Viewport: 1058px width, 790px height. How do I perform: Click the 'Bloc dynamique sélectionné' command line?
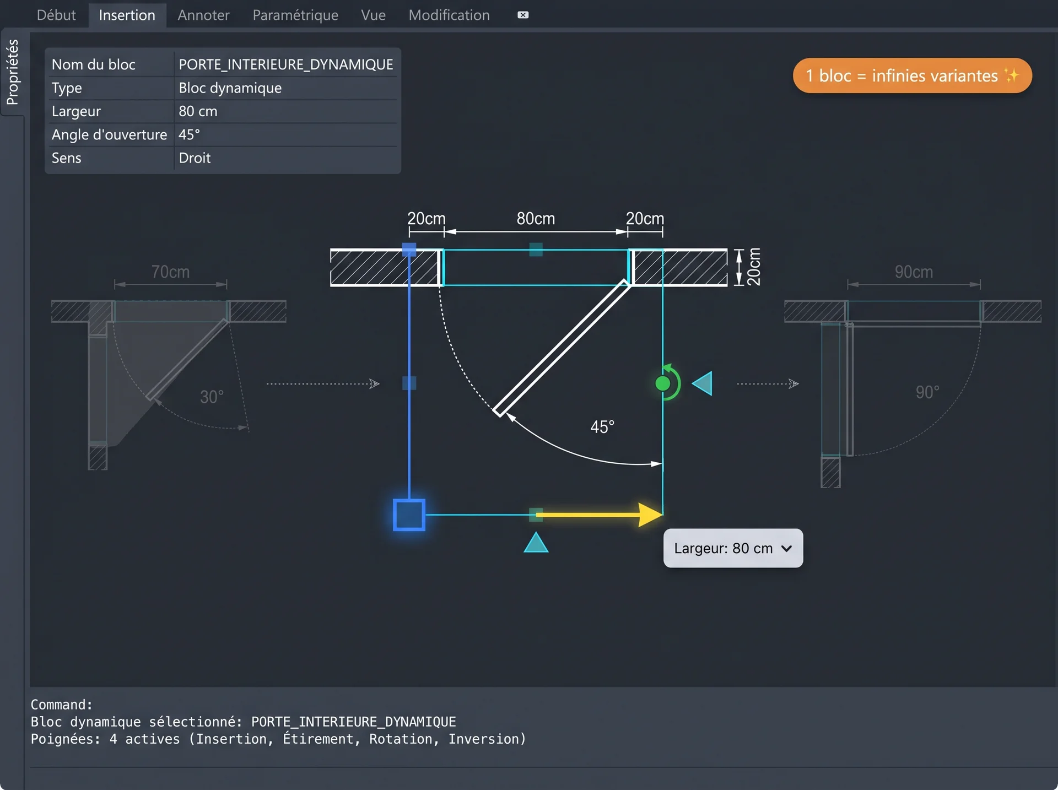click(x=243, y=722)
